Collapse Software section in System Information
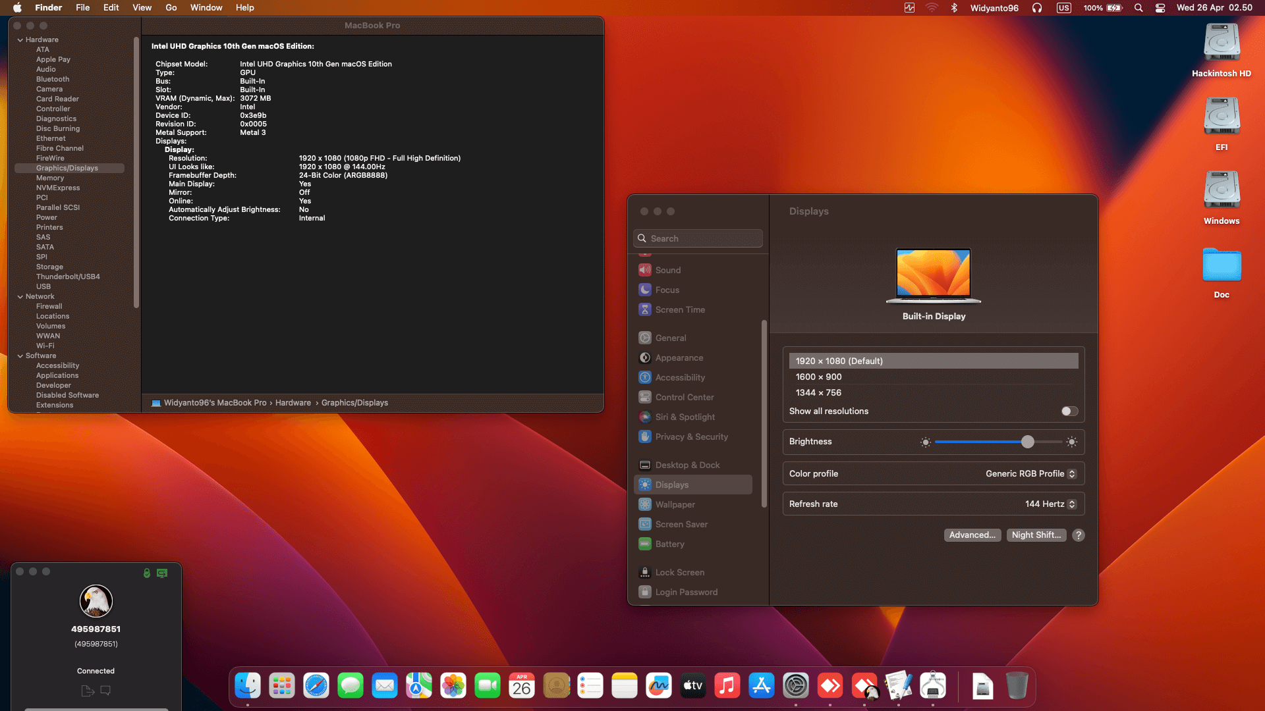1265x711 pixels. click(x=20, y=356)
